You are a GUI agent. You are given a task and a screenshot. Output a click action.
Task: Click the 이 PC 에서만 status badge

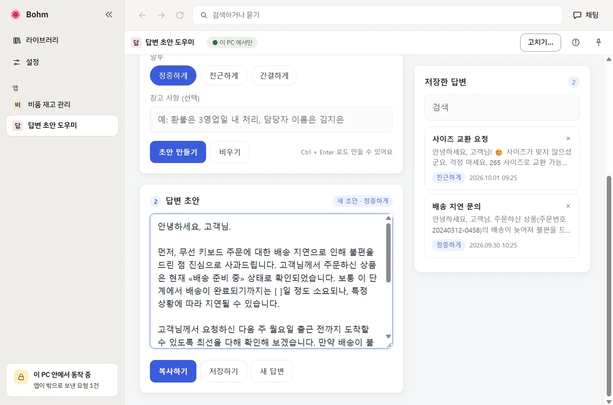point(232,42)
